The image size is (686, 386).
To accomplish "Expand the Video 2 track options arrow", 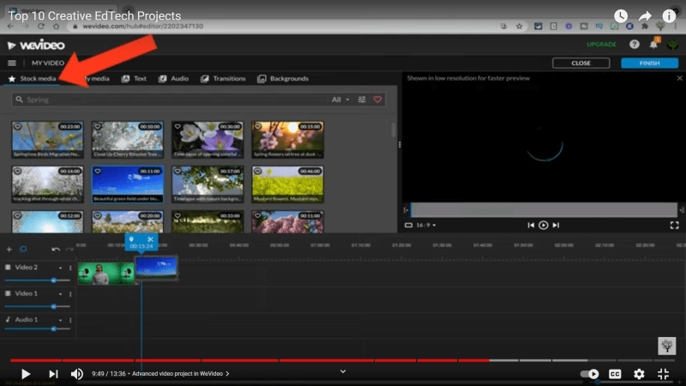I will tap(63, 268).
